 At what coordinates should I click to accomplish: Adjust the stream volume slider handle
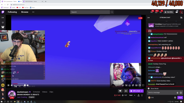pos(25,85)
